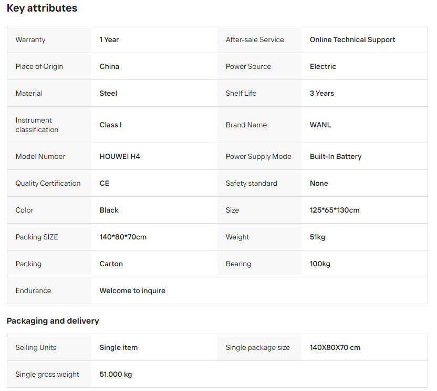Click the Packing SIZE value 140*80*70cm
The width and height of the screenshot is (437, 391).
coord(123,237)
